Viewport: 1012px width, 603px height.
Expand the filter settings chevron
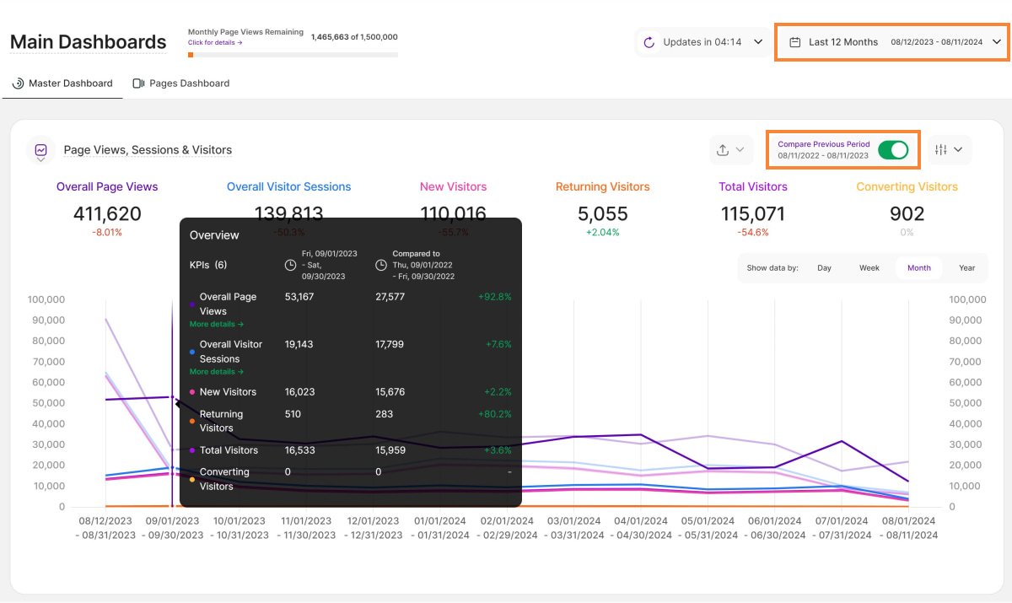coord(960,149)
